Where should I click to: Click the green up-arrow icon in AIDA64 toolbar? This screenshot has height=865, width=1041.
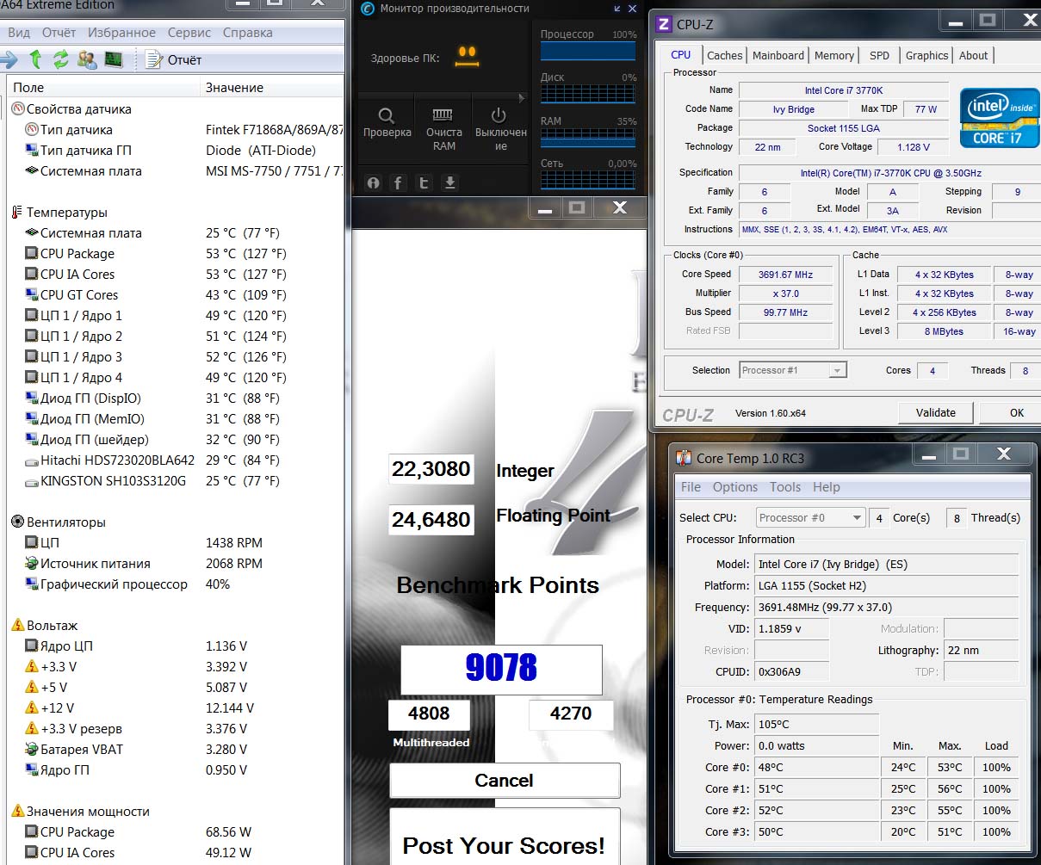pos(35,59)
